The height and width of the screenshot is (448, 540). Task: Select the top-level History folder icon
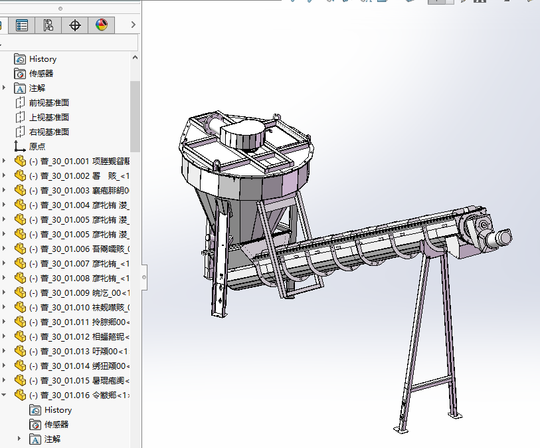pyautogui.click(x=20, y=59)
